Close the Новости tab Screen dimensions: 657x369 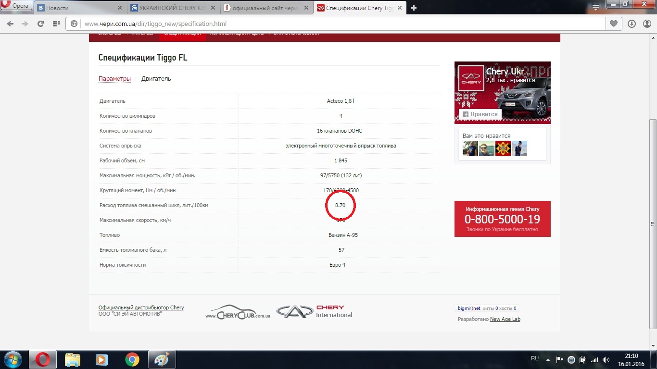tap(120, 8)
